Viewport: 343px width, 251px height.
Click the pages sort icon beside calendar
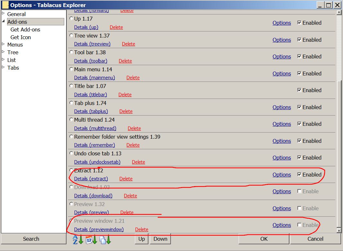[x=105, y=240]
